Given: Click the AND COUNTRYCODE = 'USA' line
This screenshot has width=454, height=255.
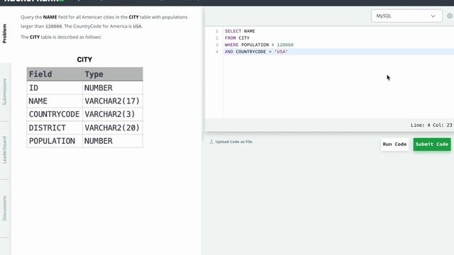Looking at the screenshot, I should 256,52.
